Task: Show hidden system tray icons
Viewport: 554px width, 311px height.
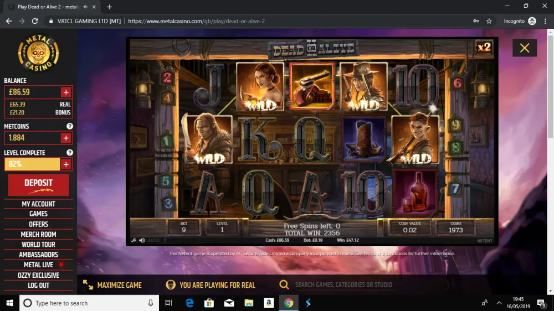Action: pyautogui.click(x=499, y=303)
